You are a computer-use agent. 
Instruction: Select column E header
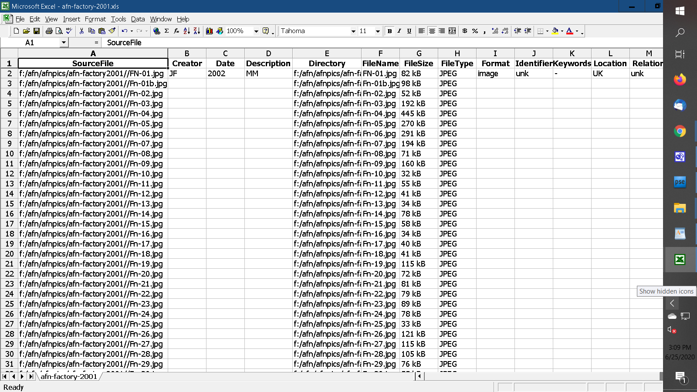tap(327, 53)
